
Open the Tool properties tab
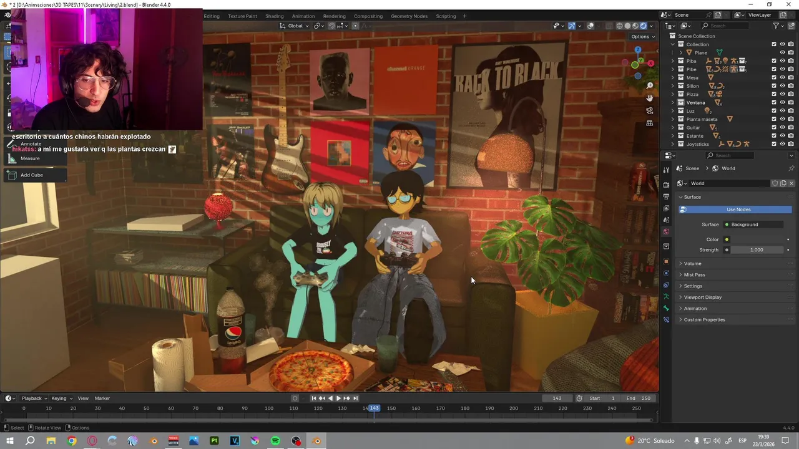pos(666,170)
